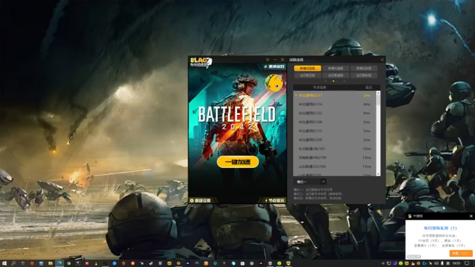
Task: Collapse the line selection panel with the yellow arrow
Action: [382, 60]
